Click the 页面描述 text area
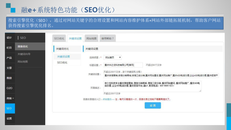Image resolution: width=231 pixels, height=130 pixels. [x=152, y=86]
